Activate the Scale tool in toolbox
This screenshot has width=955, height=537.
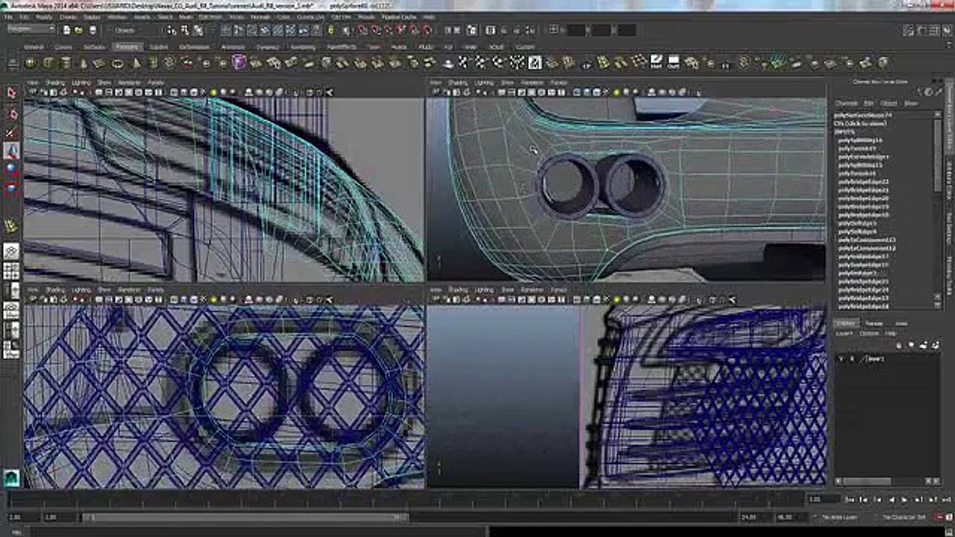coord(11,189)
